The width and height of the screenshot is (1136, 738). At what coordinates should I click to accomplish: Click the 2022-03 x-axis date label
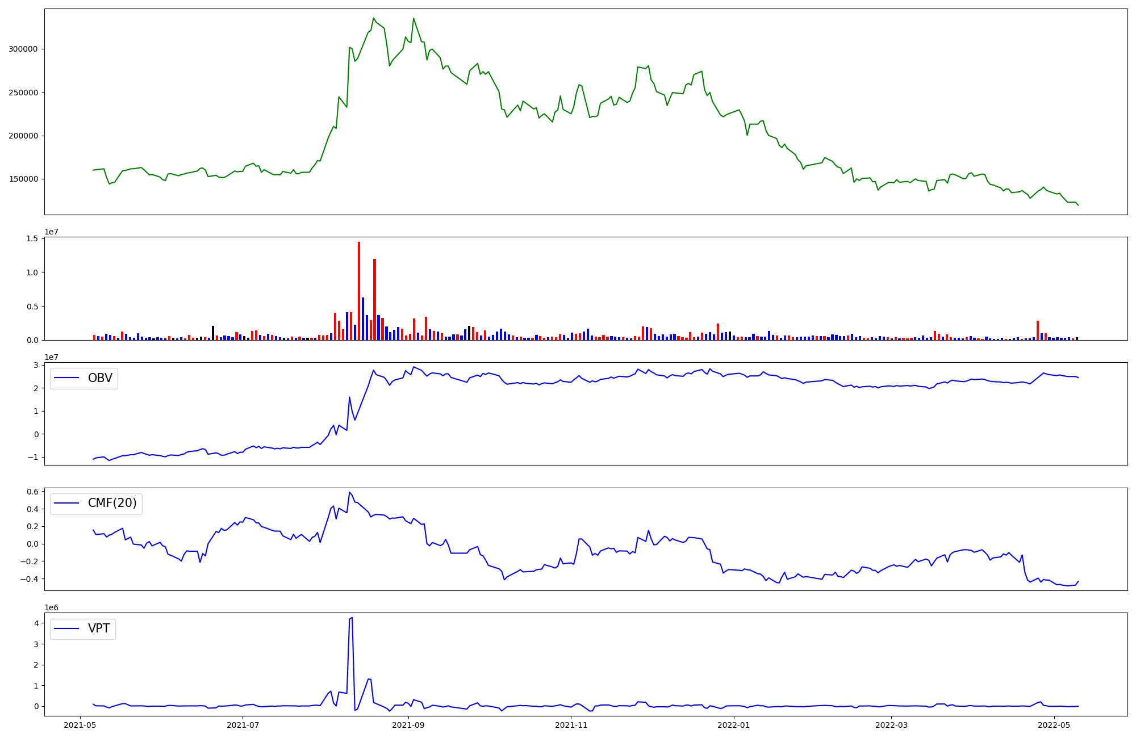pos(892,725)
